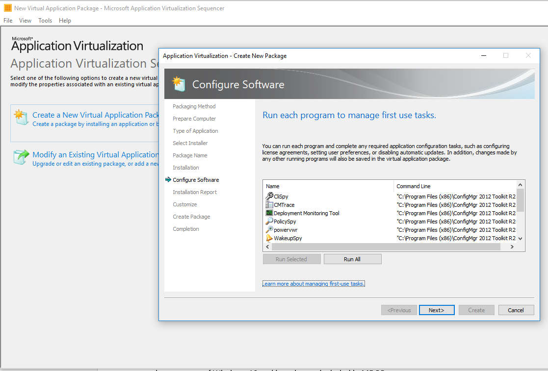Minimize the Create New Package dialog
This screenshot has height=371, width=548.
(x=484, y=55)
